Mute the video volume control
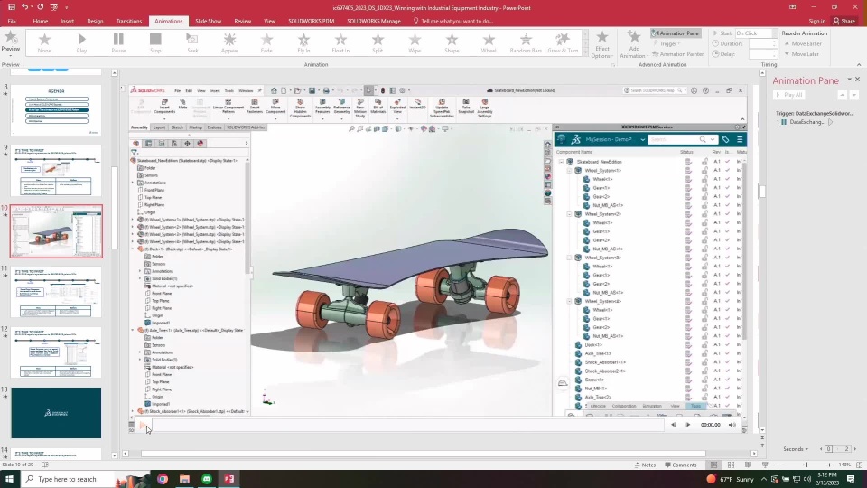Image resolution: width=867 pixels, height=488 pixels. (732, 425)
